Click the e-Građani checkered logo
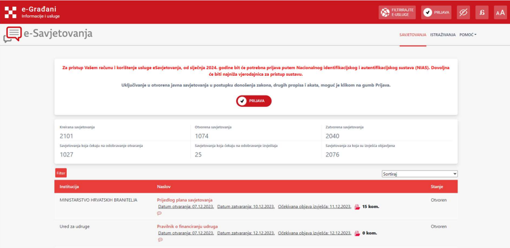510x248 pixels. click(x=10, y=12)
